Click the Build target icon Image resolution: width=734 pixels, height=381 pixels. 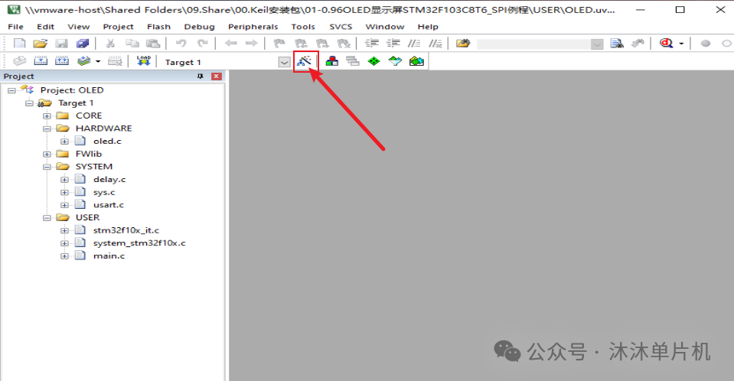(41, 61)
